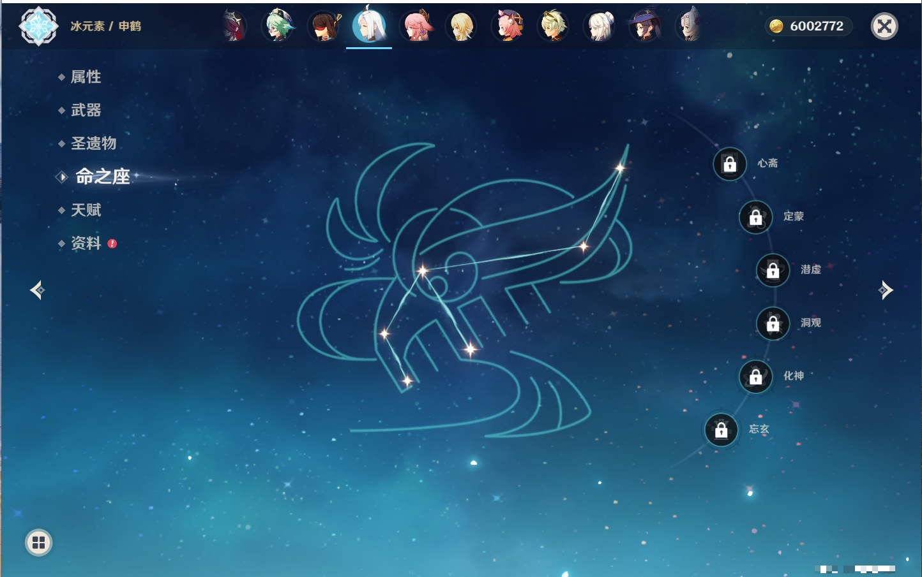
Task: Select the faded gray-haired character avatar
Action: coord(690,26)
